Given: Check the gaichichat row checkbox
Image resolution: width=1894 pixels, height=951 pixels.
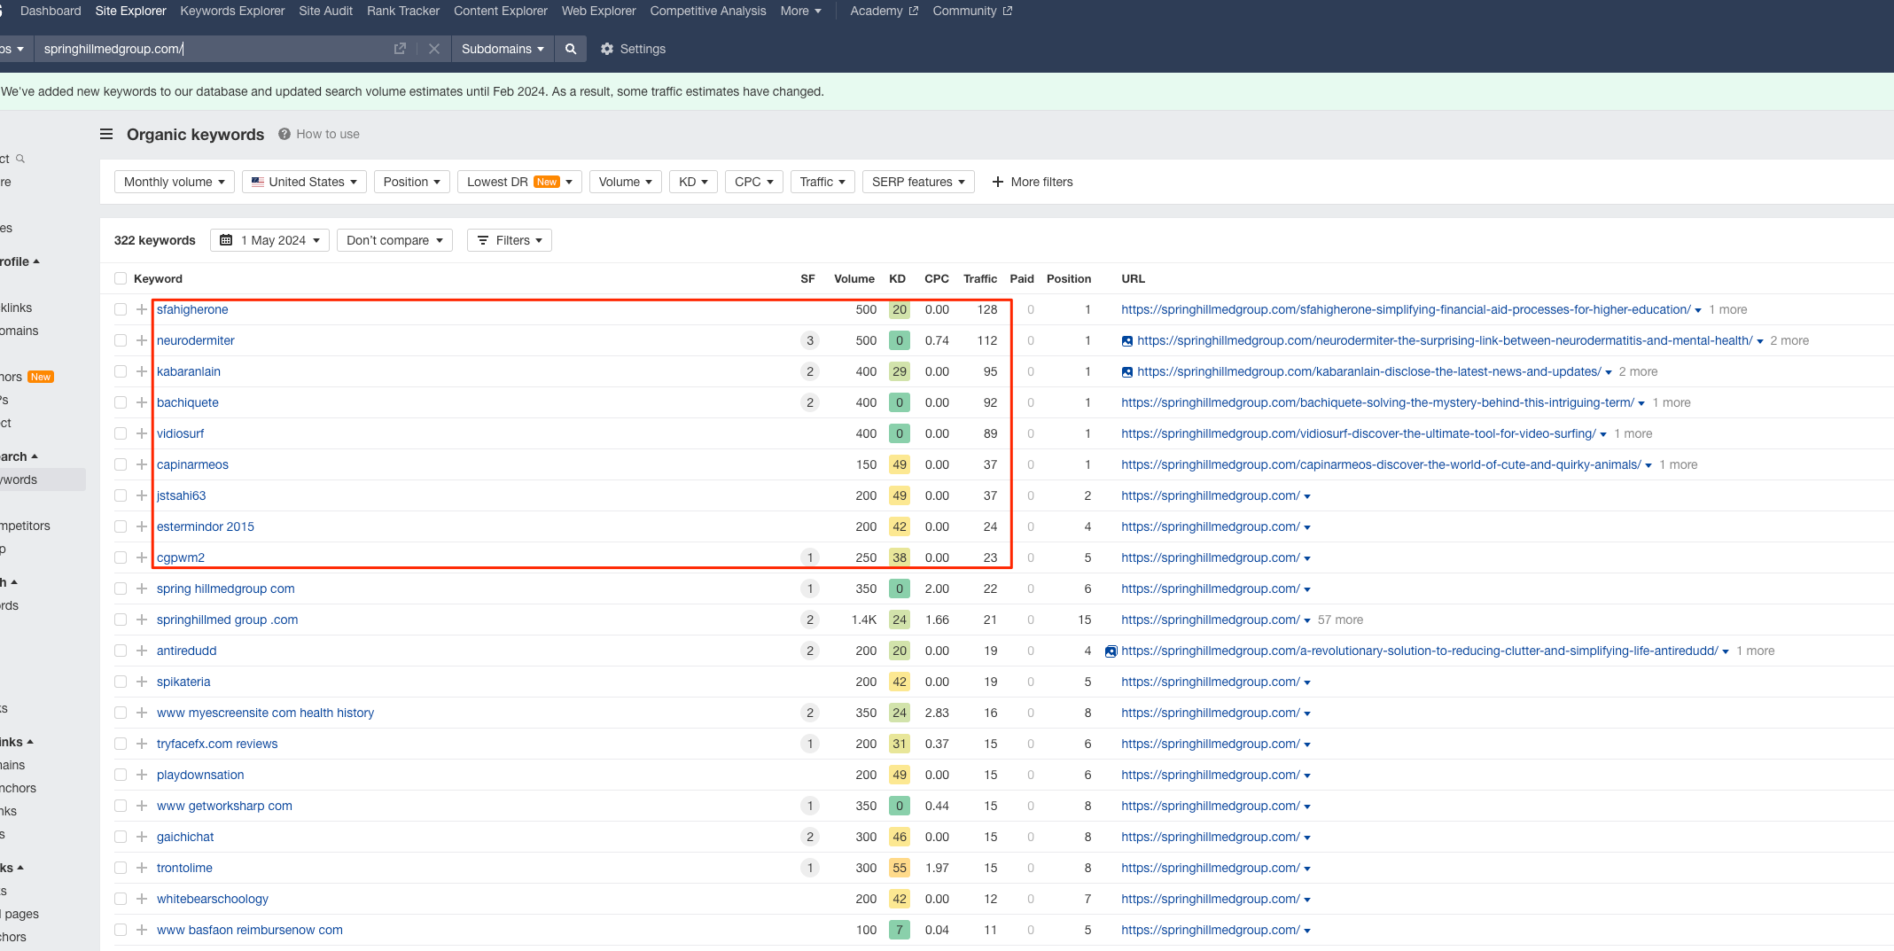Looking at the screenshot, I should pyautogui.click(x=121, y=837).
